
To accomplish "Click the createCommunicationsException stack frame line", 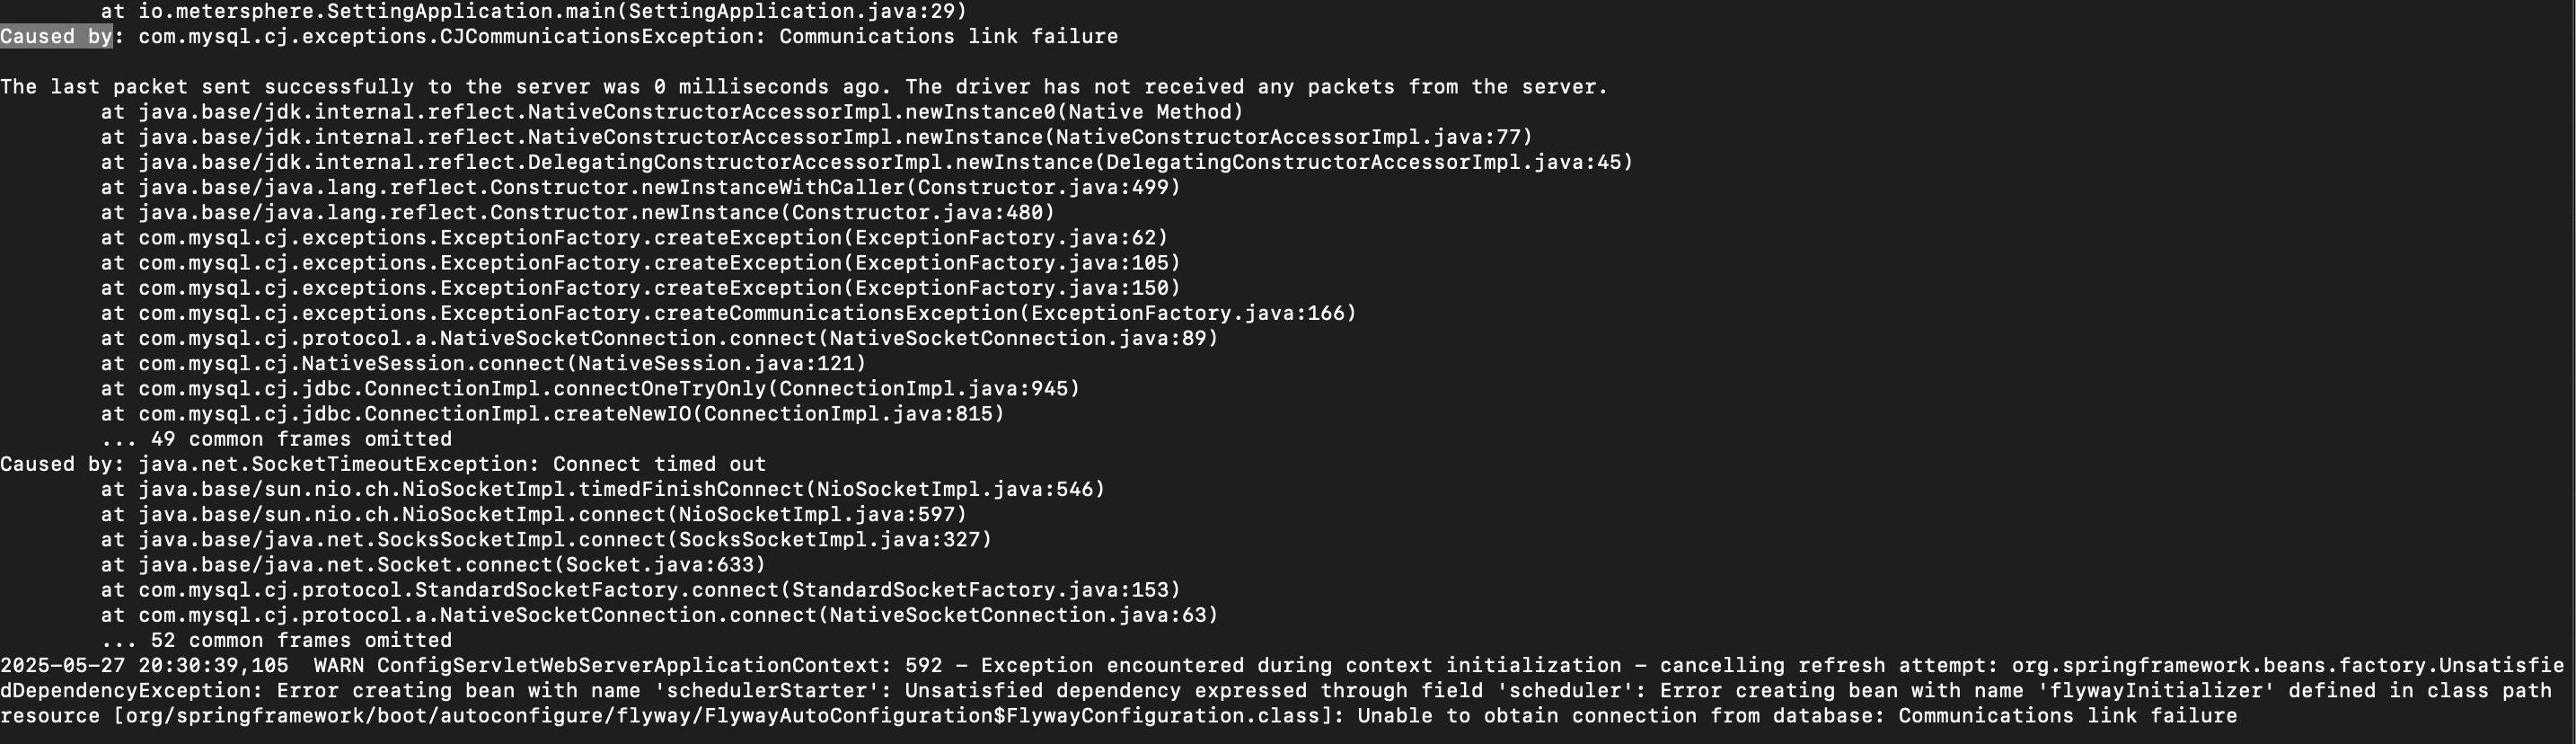I will pos(728,313).
